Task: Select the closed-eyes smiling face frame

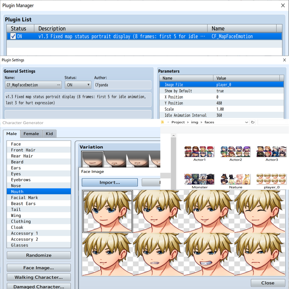Action: point(260,211)
